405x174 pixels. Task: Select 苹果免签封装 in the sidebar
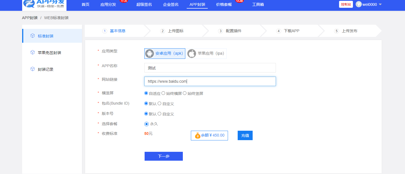(52, 52)
